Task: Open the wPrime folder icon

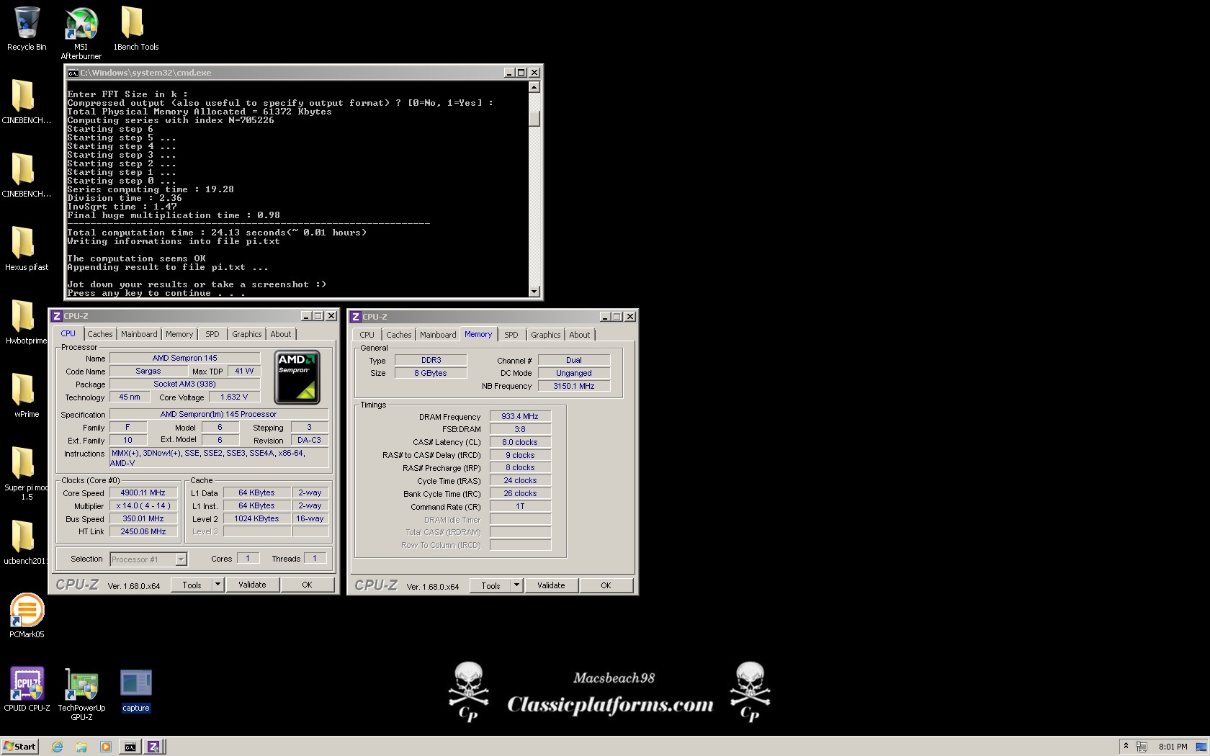Action: pos(27,396)
